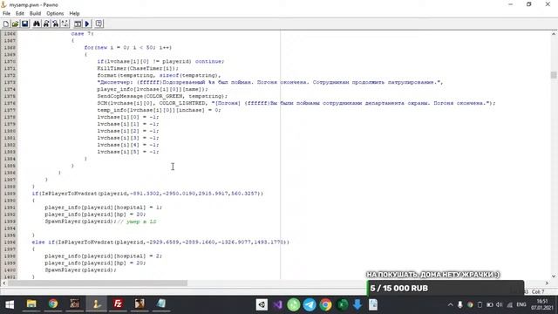Viewport: 558px width, 314px height.
Task: Click the 'temp_info[lvchase[i][0]][inchase] = 0;' line
Action: [x=159, y=110]
